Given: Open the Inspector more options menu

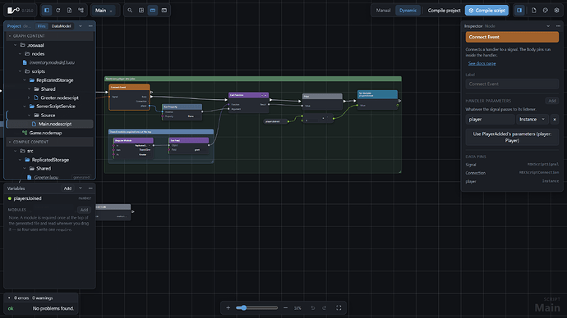Looking at the screenshot, I should point(558,26).
